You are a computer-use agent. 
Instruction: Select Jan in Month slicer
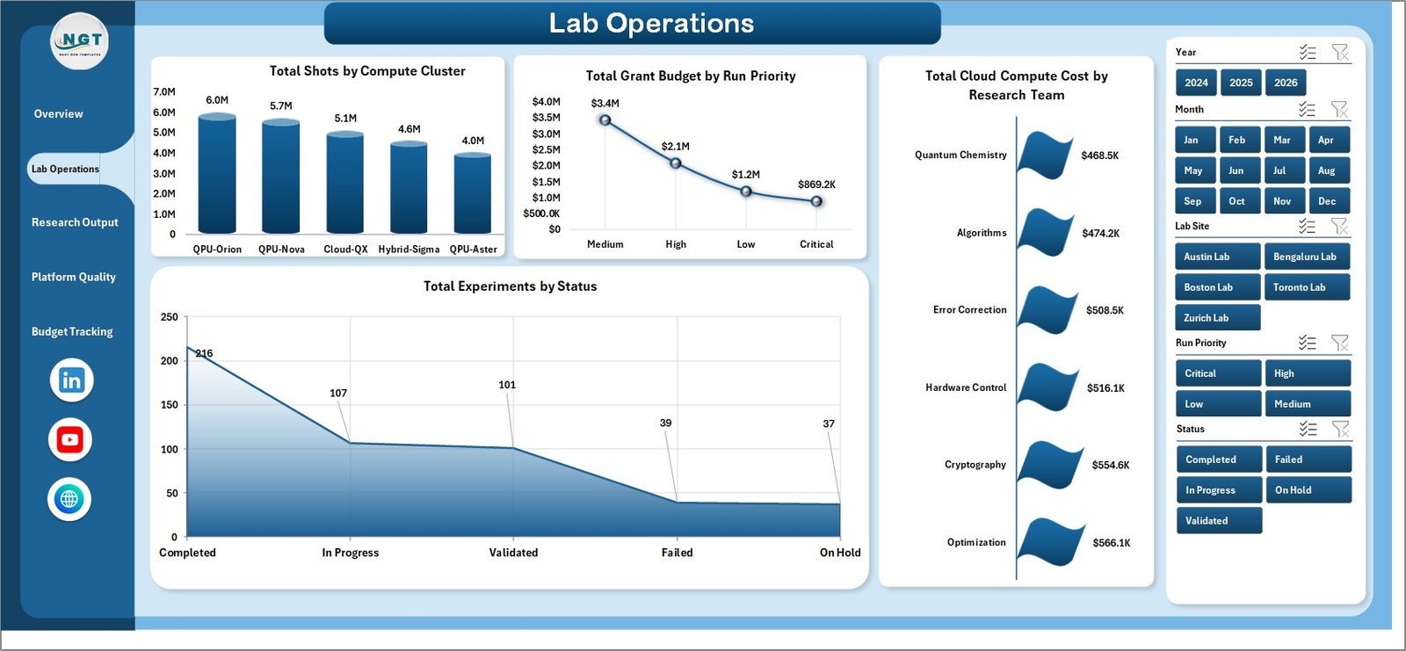1195,140
